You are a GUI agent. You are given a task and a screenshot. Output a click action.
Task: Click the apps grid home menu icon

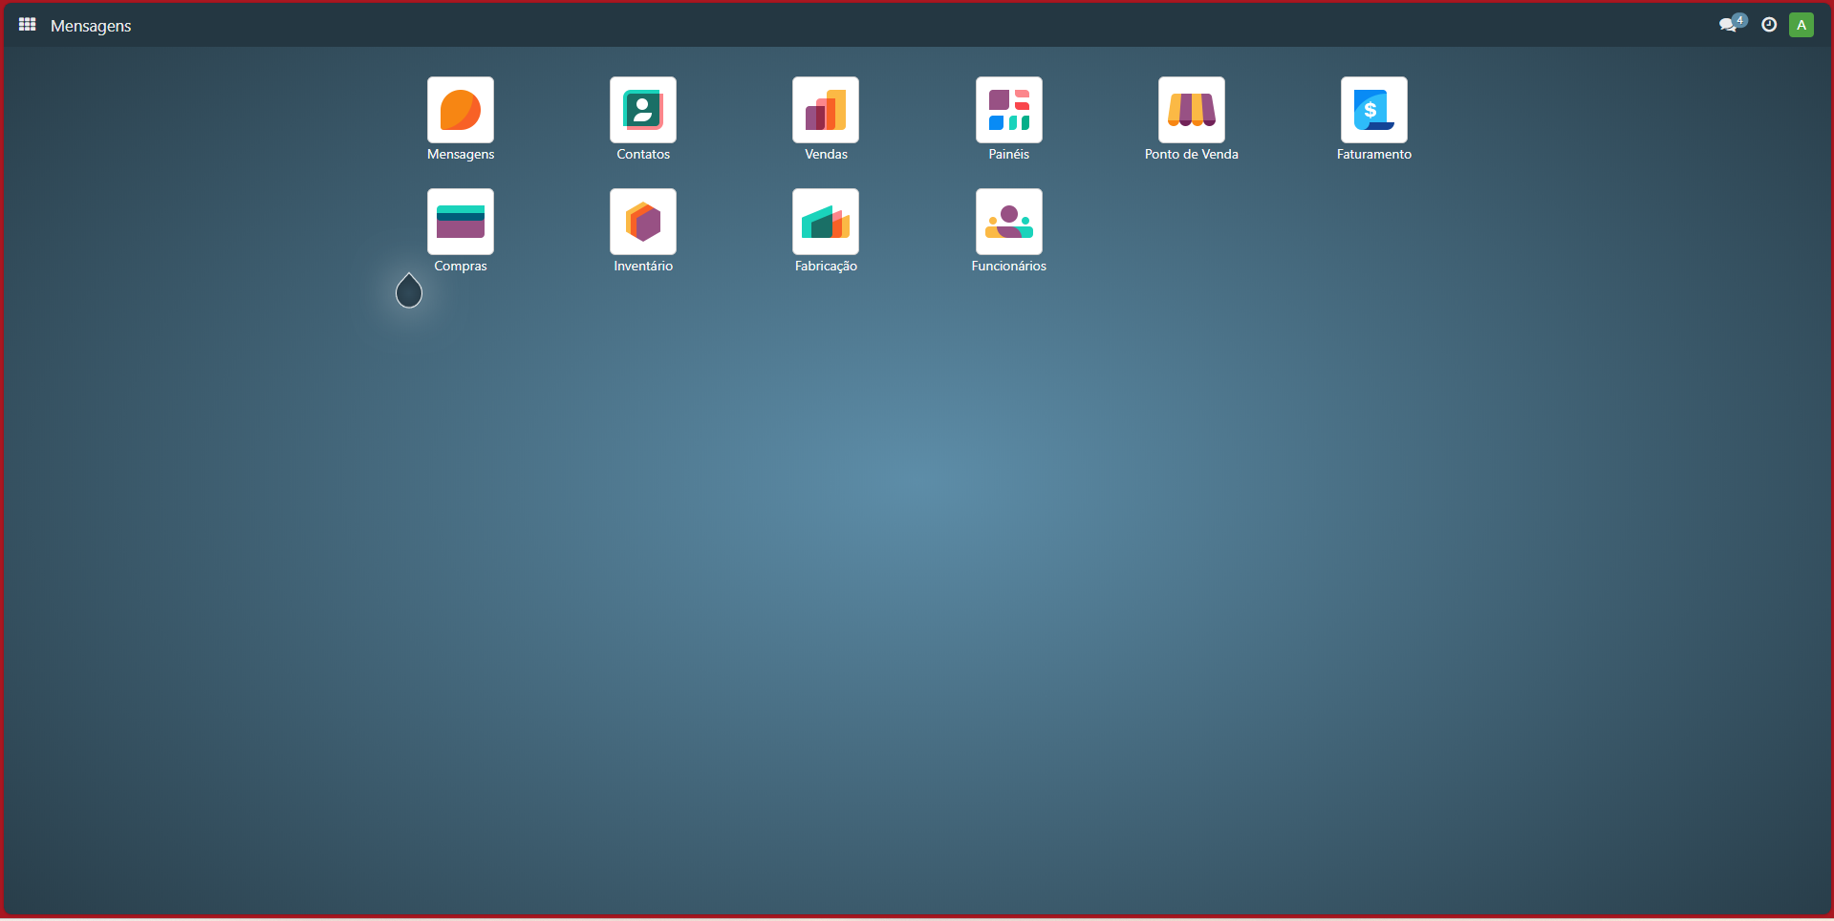tap(27, 25)
